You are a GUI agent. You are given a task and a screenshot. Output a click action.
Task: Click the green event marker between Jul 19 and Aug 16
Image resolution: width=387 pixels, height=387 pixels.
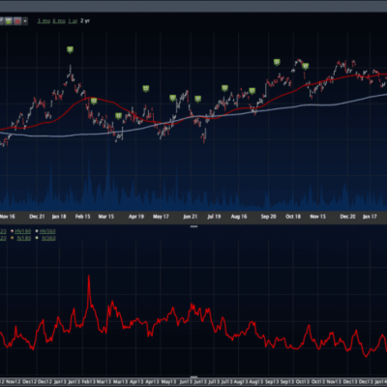pyautogui.click(x=224, y=88)
